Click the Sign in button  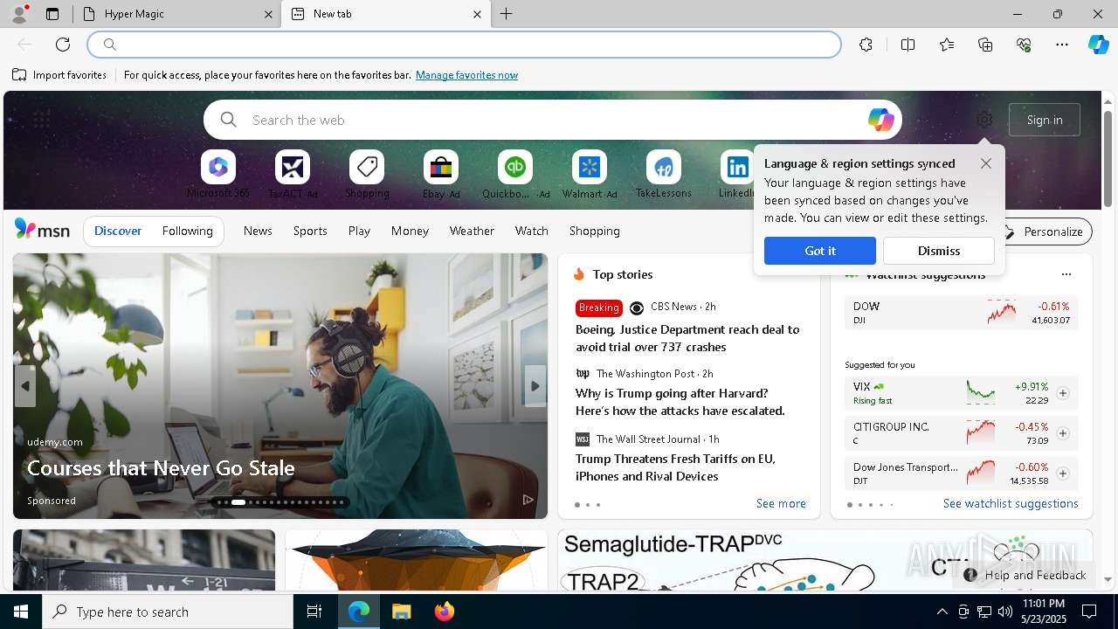click(1045, 120)
